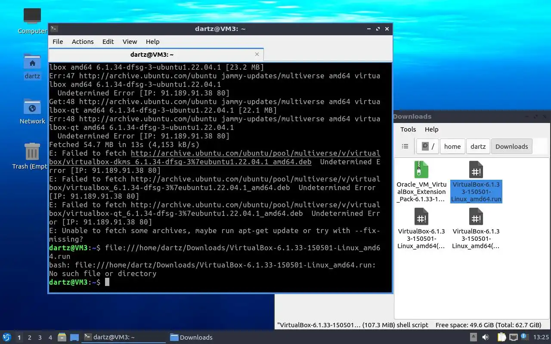Switch to workspace 2

pyautogui.click(x=29, y=338)
